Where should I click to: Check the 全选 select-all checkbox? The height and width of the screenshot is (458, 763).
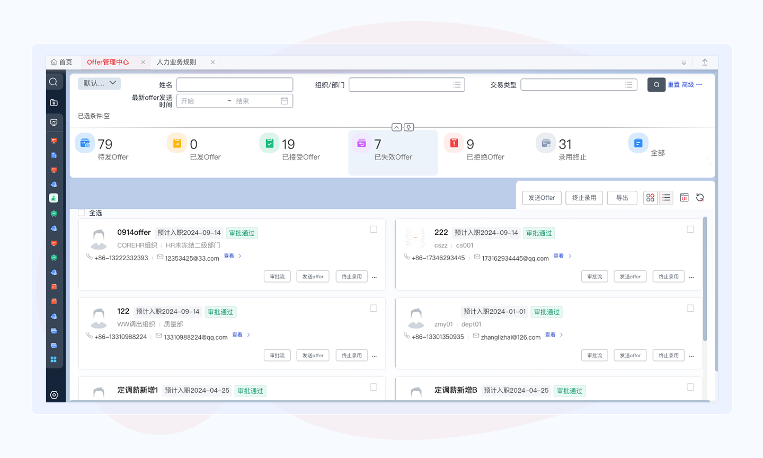(82, 213)
